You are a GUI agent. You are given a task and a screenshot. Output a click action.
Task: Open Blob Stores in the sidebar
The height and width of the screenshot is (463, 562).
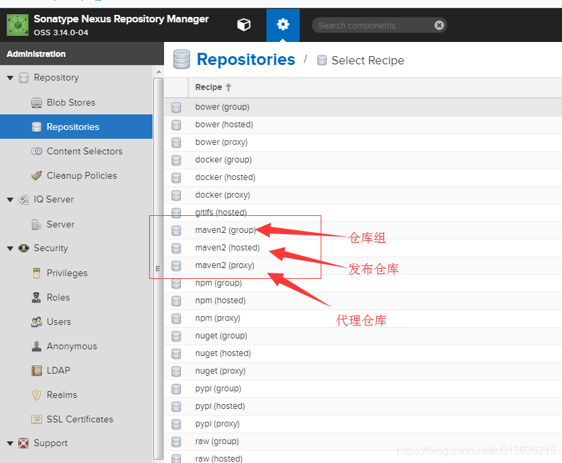(71, 102)
